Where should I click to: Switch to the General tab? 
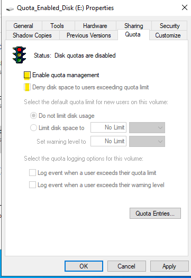(x=23, y=26)
